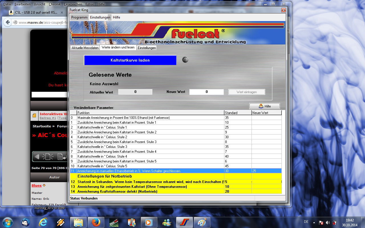
Task: Click the Hilfe button above parameter table
Action: click(264, 106)
